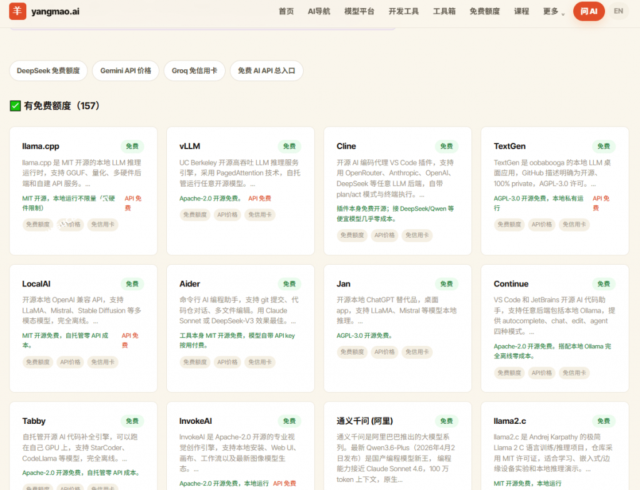Click the API价格 tag in Continue card

coord(542,373)
